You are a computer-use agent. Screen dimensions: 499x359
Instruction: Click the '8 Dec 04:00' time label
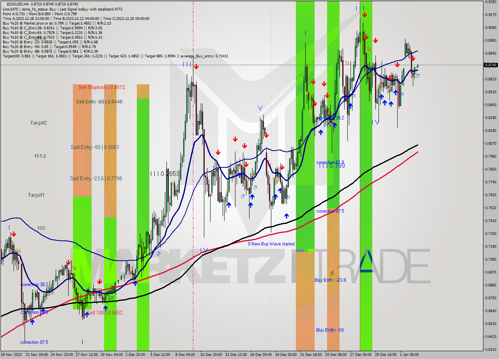(185, 355)
